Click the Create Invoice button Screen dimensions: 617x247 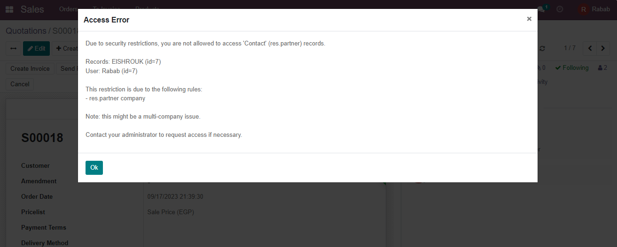click(30, 68)
